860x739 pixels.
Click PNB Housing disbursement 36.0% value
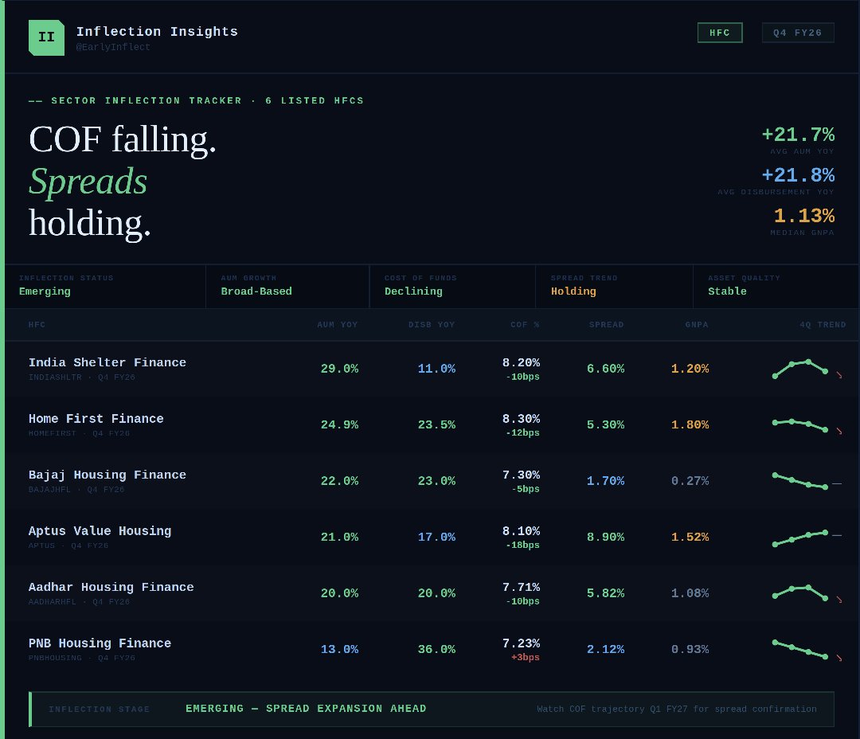pyautogui.click(x=436, y=650)
